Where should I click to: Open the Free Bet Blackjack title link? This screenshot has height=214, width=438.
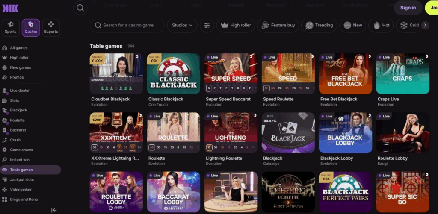coord(339,99)
